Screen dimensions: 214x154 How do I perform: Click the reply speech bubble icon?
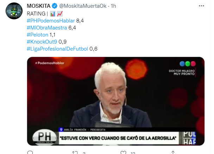(x=30, y=152)
